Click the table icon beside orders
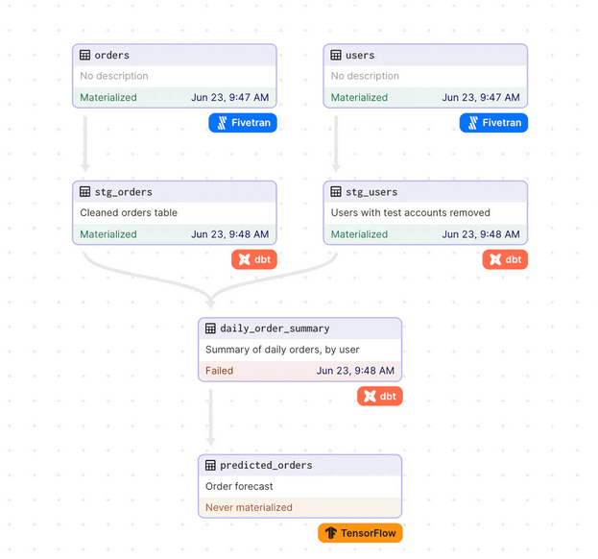This screenshot has width=598, height=559. pos(84,56)
